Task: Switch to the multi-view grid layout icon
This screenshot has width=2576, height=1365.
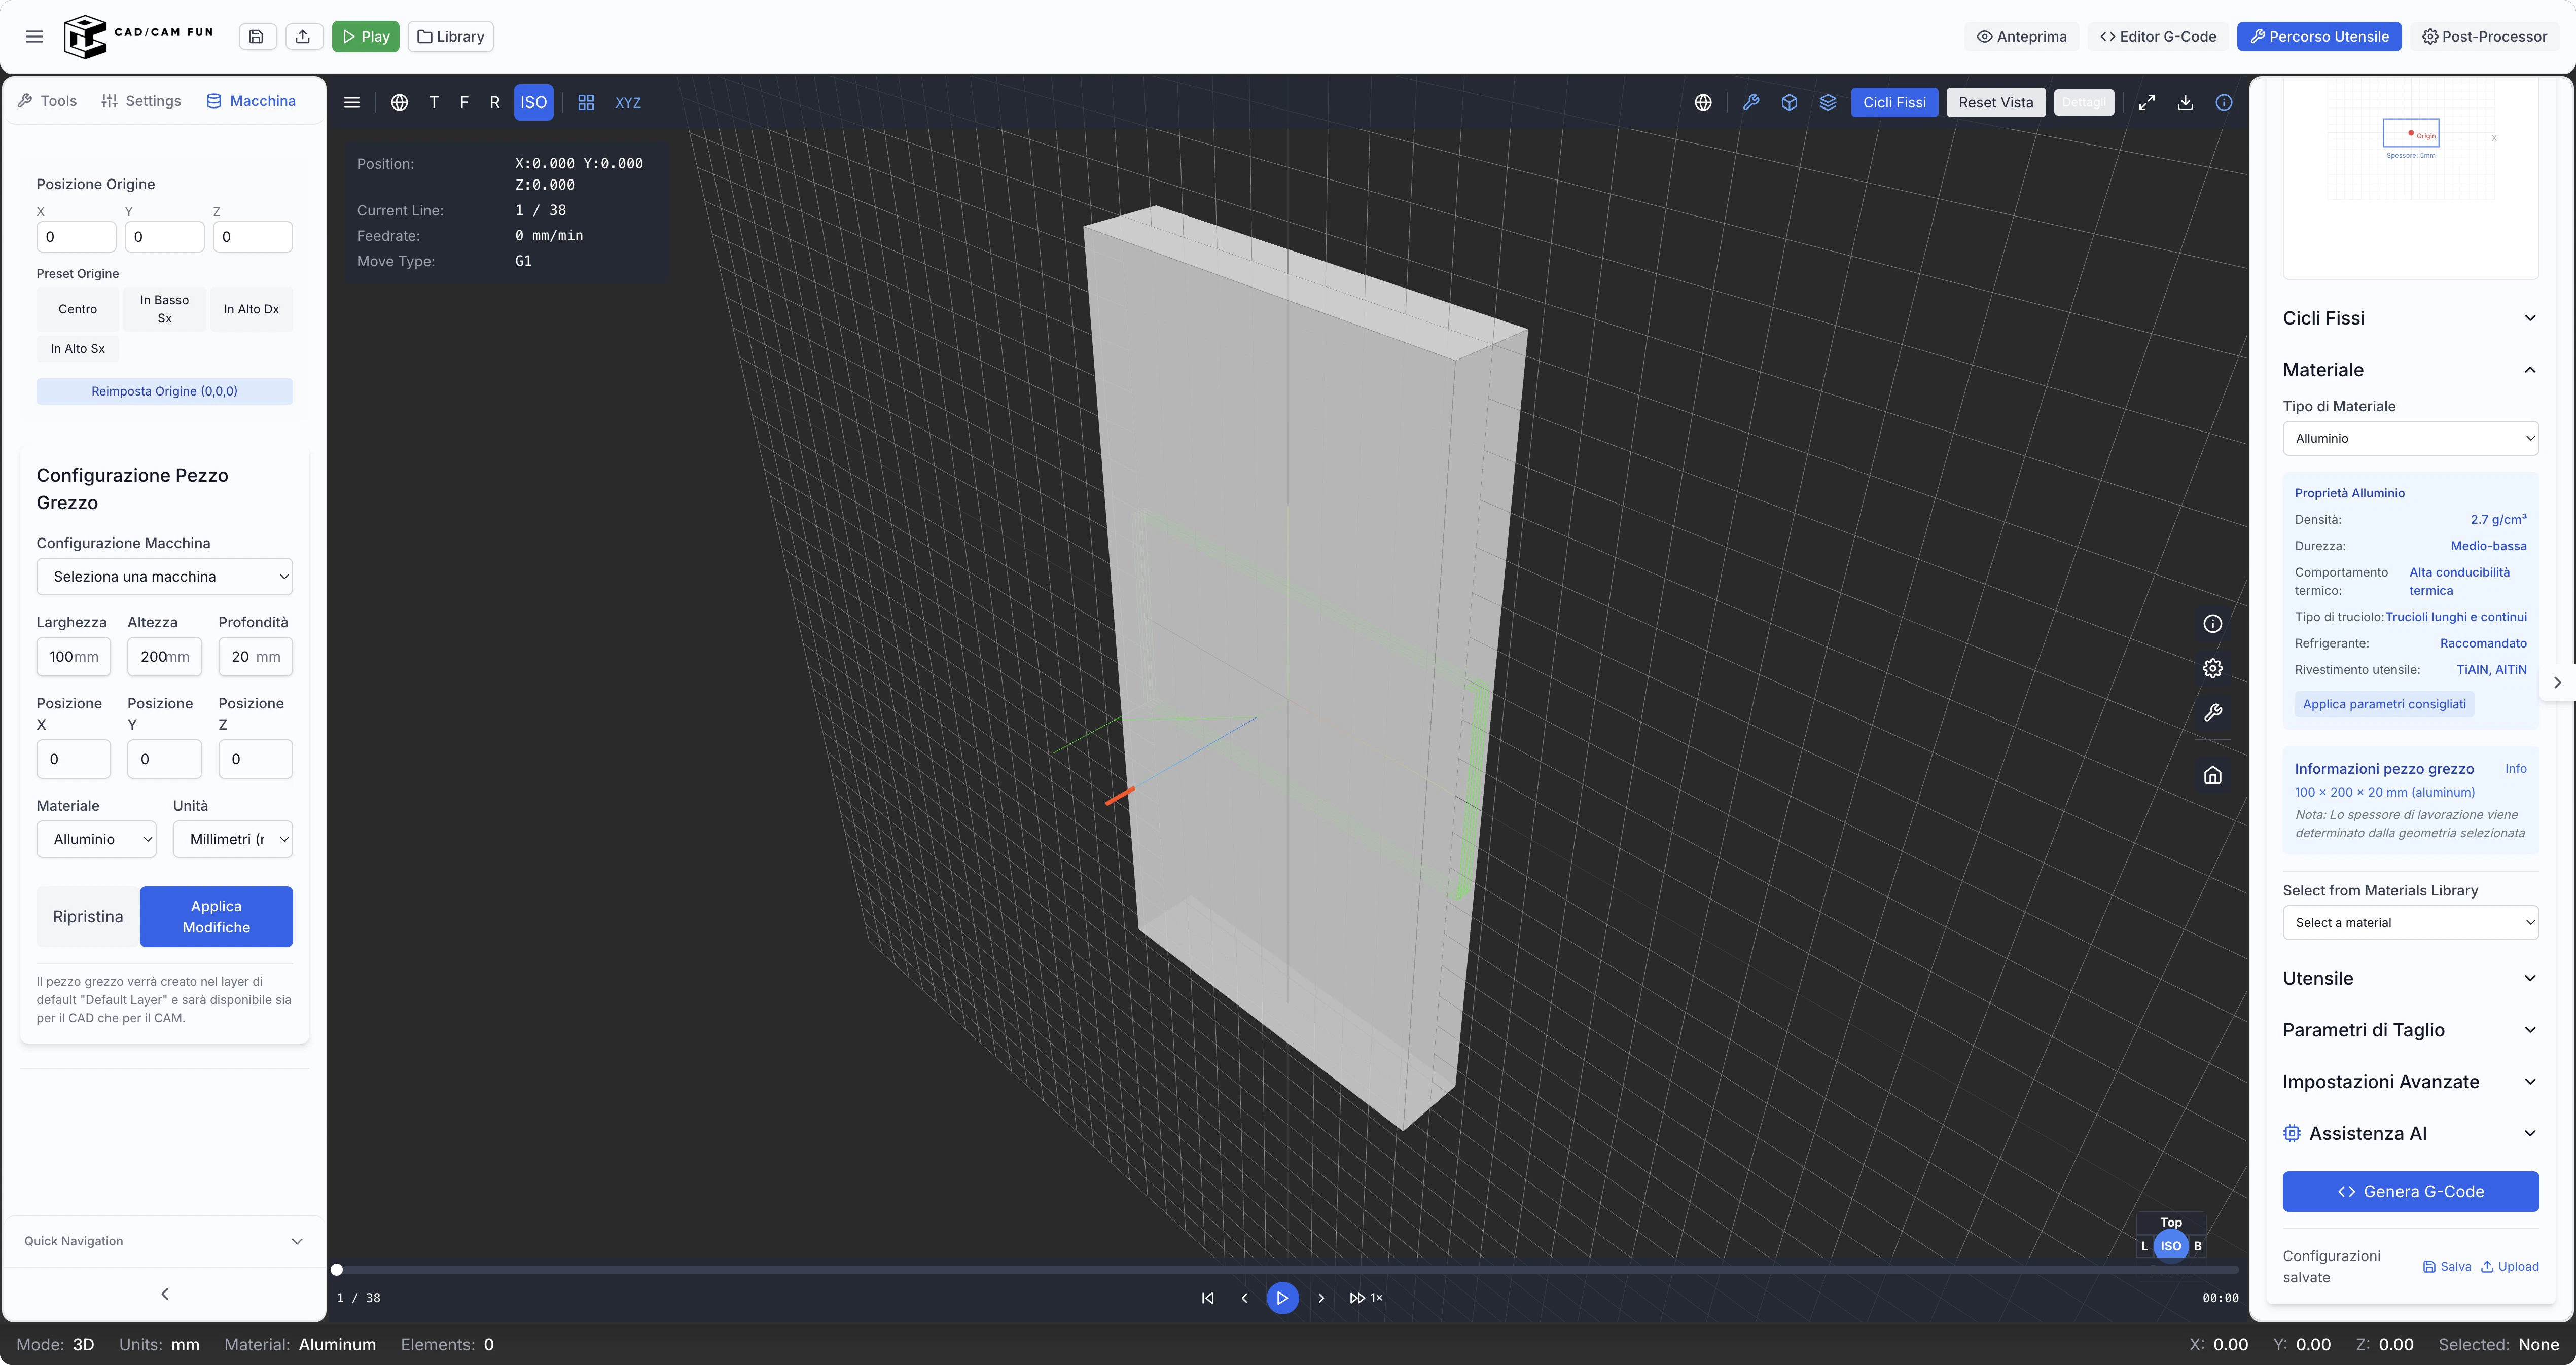Action: [x=586, y=103]
